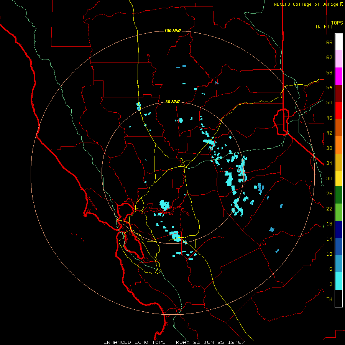Viewport: 345px width, 345px height.
Task: Pick the bright red legend swatch
Action: [338, 110]
